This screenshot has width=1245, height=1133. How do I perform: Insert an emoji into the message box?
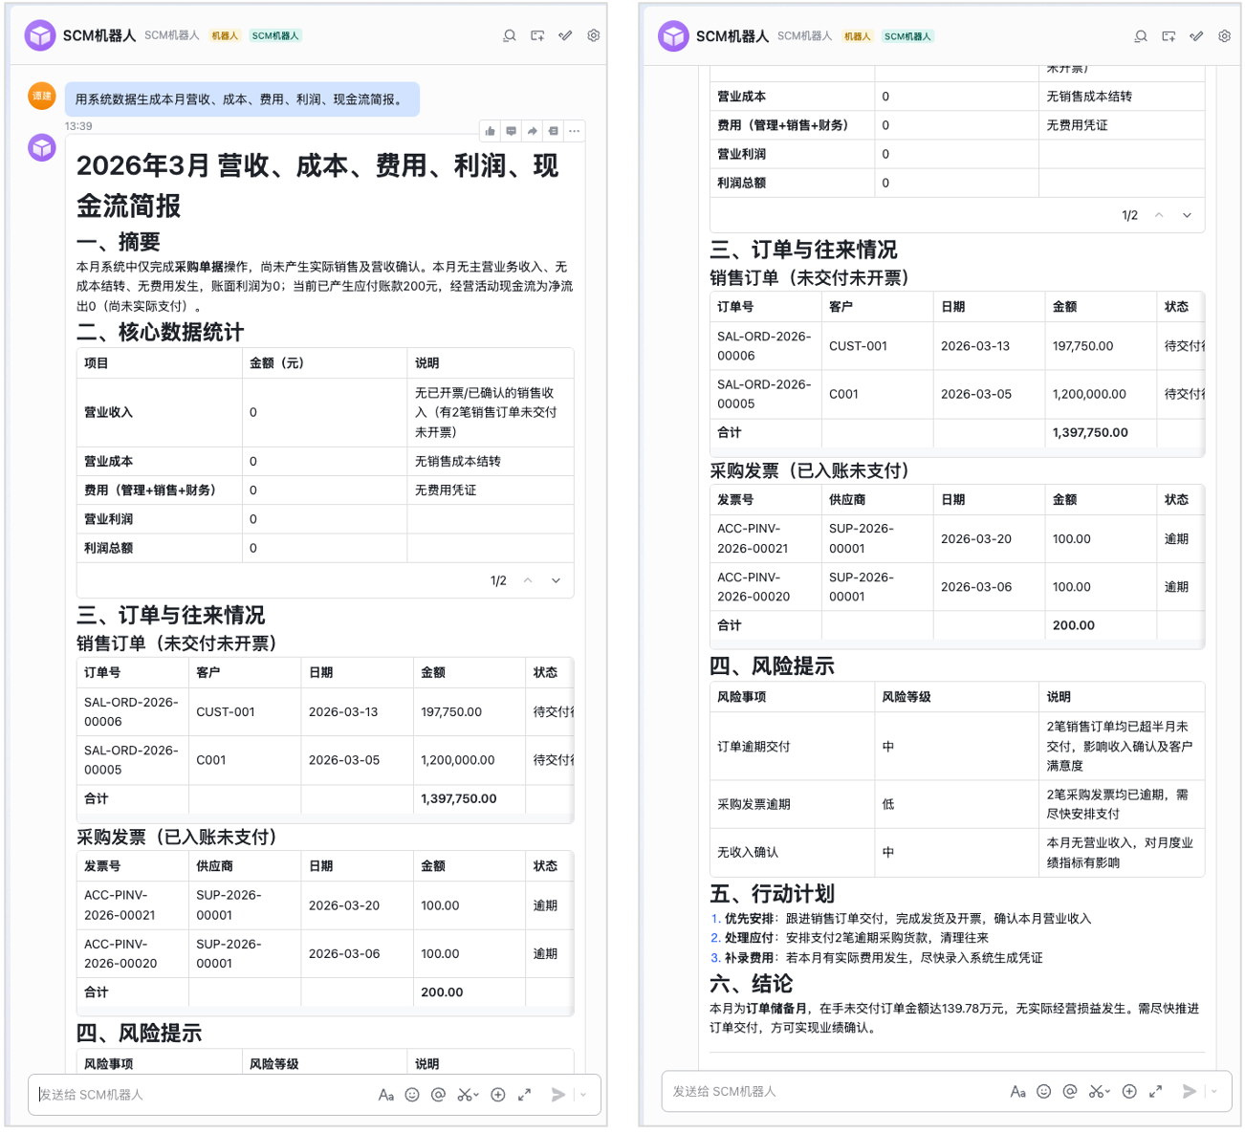(412, 1095)
